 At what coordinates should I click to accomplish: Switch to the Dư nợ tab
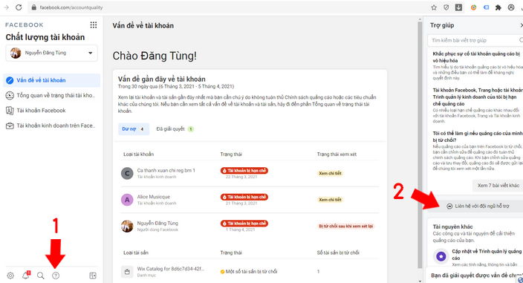pyautogui.click(x=134, y=129)
